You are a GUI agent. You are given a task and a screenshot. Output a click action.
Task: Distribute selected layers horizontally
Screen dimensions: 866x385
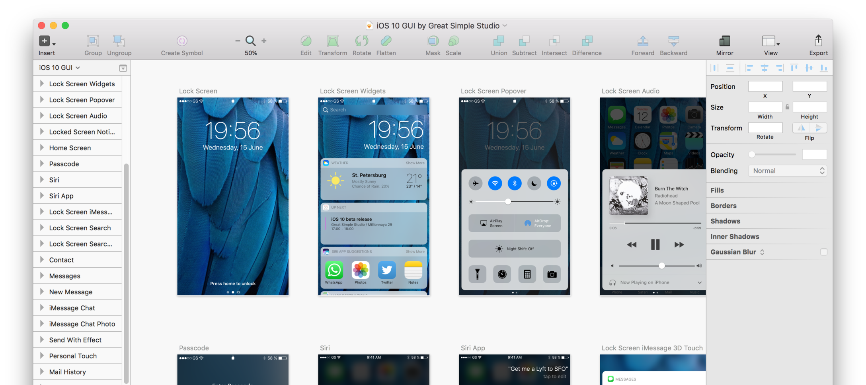[x=715, y=68]
